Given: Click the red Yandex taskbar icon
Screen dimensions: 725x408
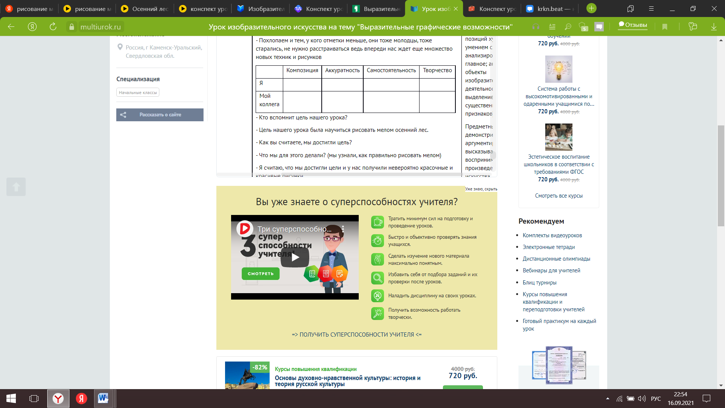Looking at the screenshot, I should point(82,399).
